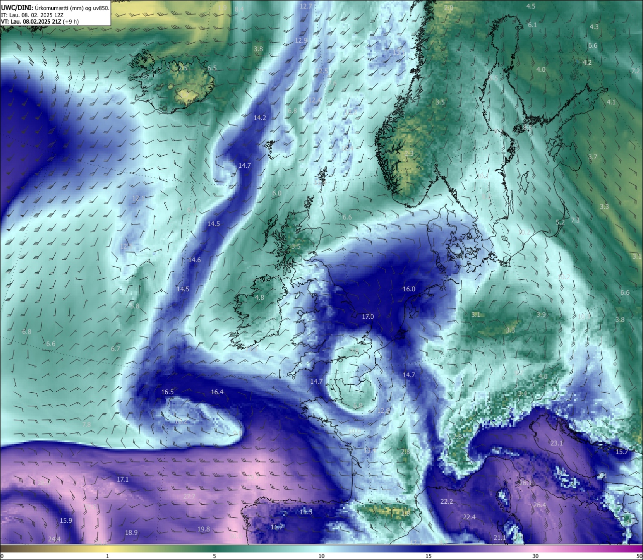The width and height of the screenshot is (643, 560).
Task: Click the 7.2 value label
Action: click(635, 71)
